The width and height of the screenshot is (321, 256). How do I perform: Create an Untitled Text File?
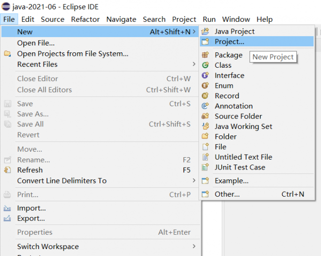click(257, 157)
